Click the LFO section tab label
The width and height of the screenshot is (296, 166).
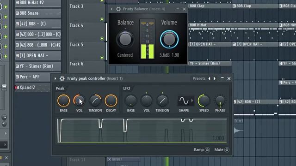(126, 89)
